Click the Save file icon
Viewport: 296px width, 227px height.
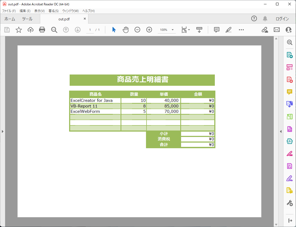coord(7,30)
